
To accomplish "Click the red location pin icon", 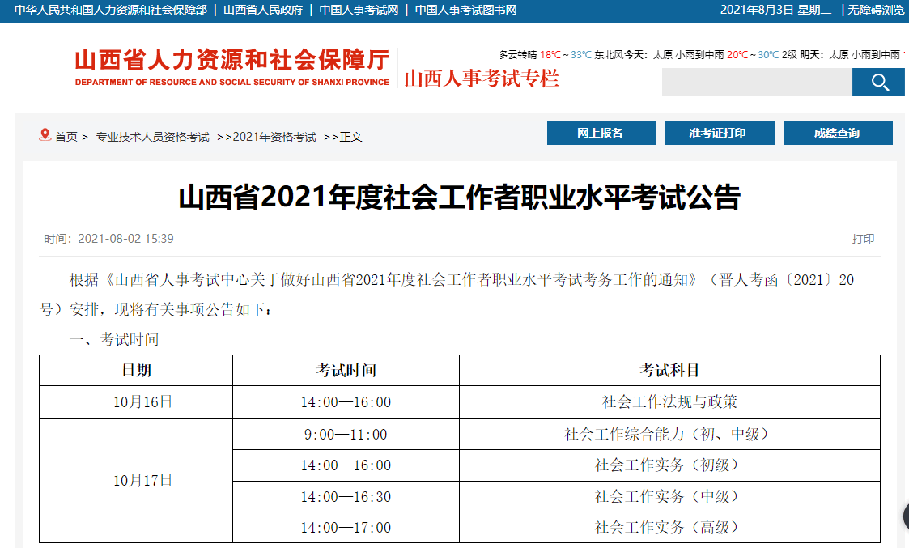I will coord(45,135).
